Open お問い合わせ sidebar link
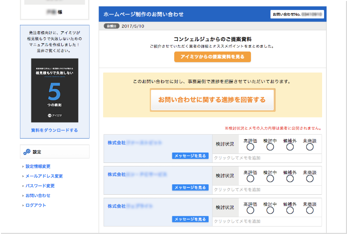347x234 pixels. 38,196
